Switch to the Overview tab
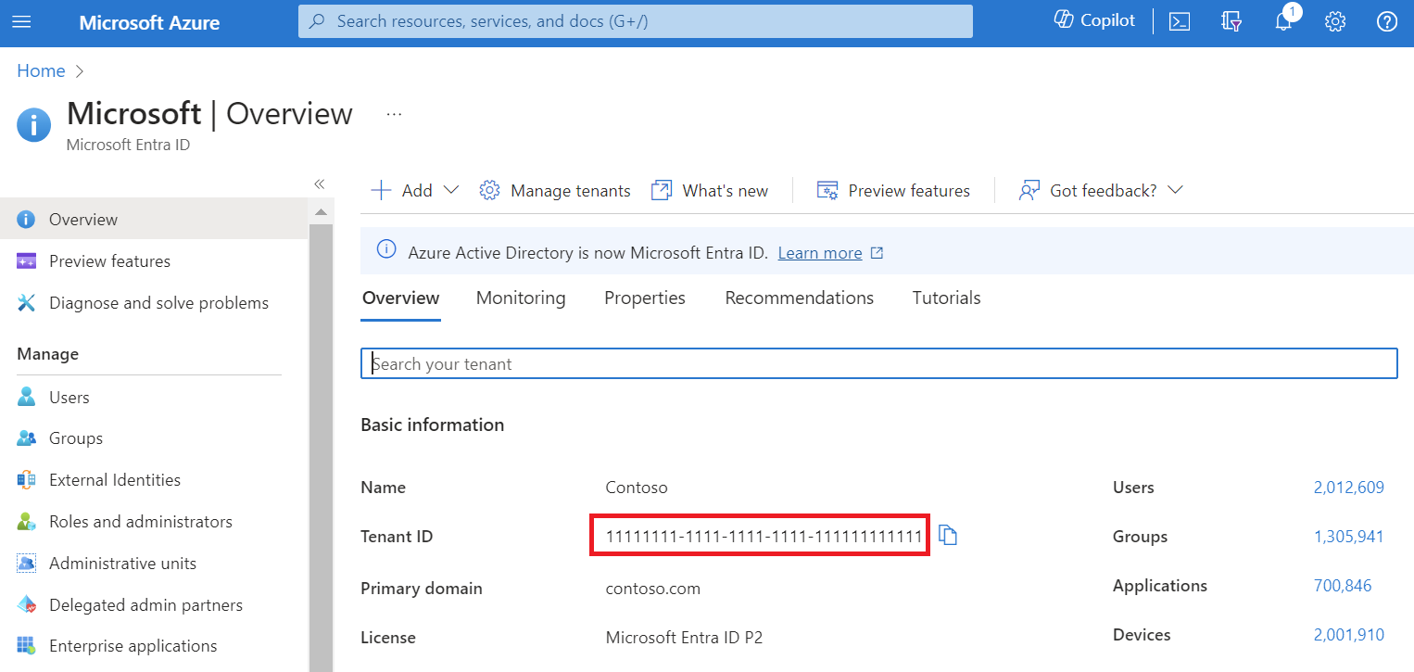This screenshot has height=672, width=1414. [x=400, y=298]
